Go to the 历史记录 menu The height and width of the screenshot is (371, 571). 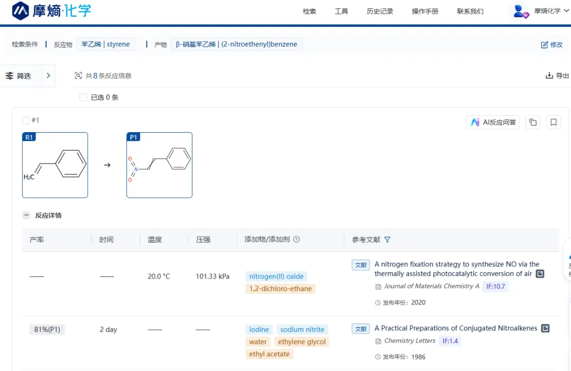(380, 12)
